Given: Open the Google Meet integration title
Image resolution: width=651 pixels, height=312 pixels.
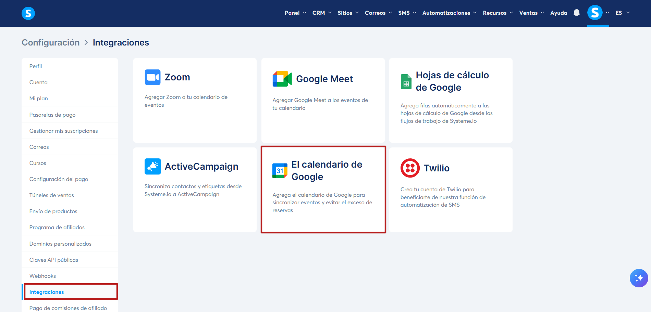Looking at the screenshot, I should coord(324,79).
